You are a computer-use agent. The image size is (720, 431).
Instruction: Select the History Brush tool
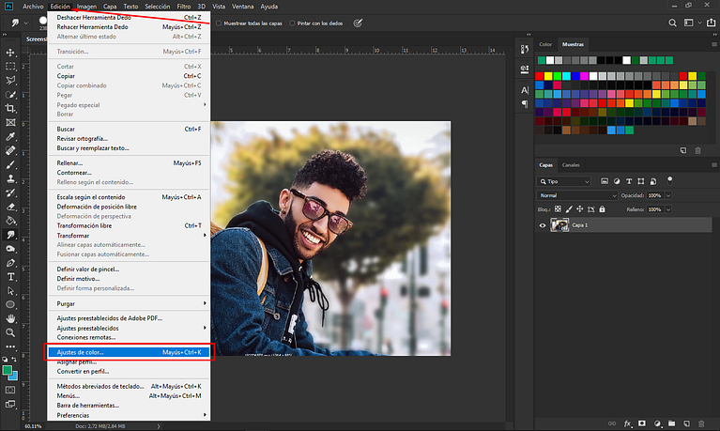[x=10, y=192]
